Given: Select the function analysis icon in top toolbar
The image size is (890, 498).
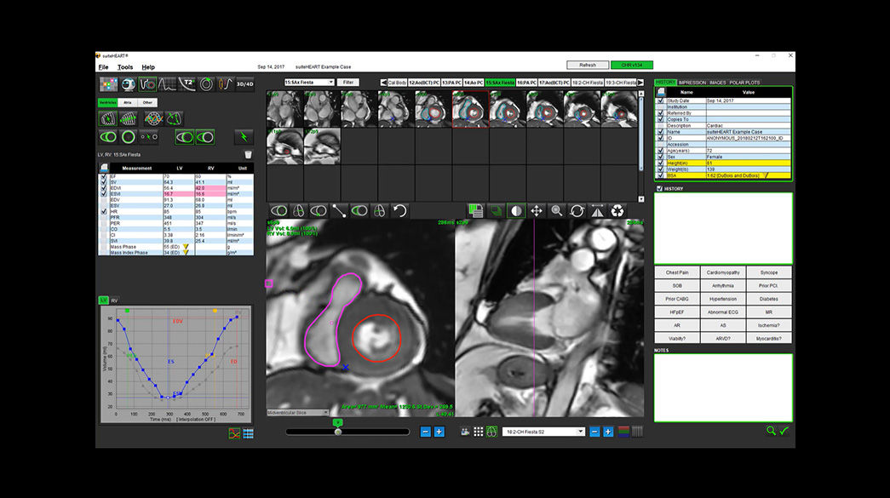Looking at the screenshot, I should (148, 83).
